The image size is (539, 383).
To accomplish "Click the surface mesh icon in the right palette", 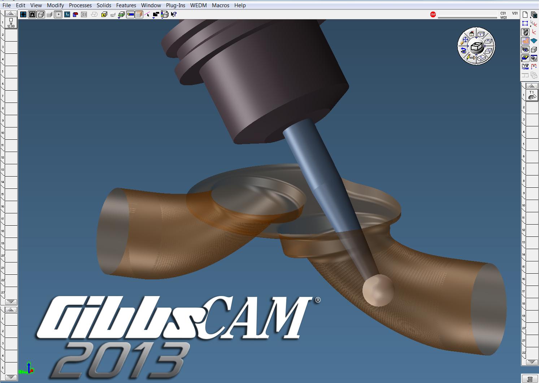I will point(534,40).
